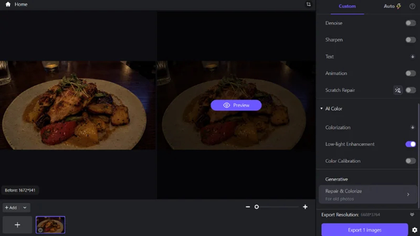
Task: Turn off Low-light Enhancement switch
Action: [411, 144]
